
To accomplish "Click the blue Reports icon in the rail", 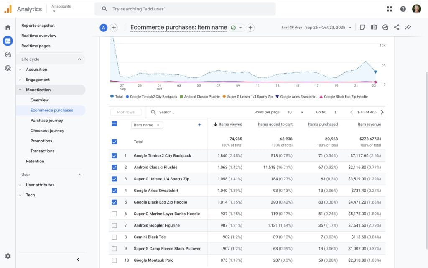I will pos(7,41).
